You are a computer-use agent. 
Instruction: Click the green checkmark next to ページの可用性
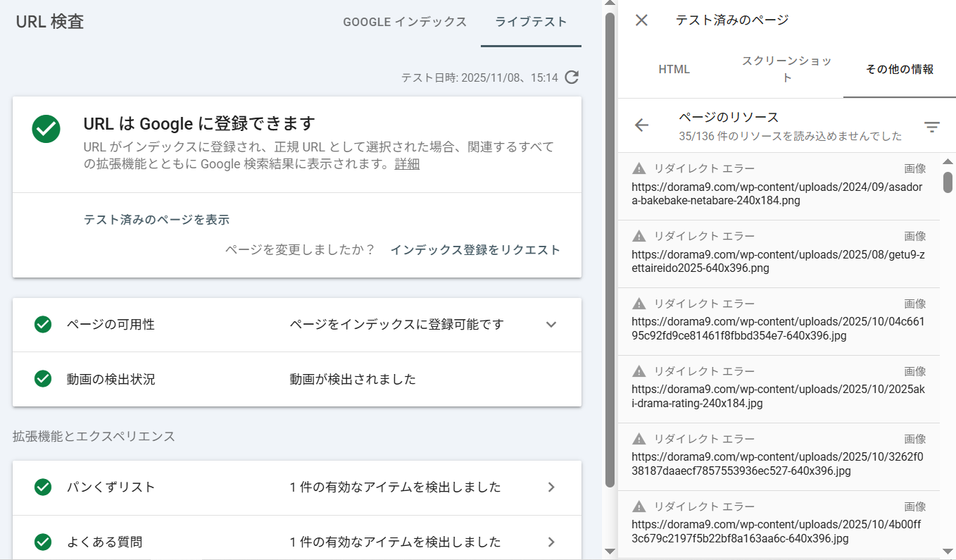43,325
